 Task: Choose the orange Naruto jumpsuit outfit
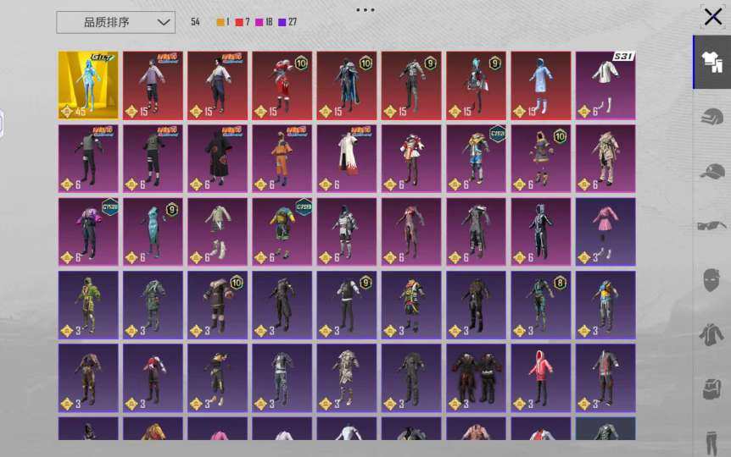click(282, 158)
